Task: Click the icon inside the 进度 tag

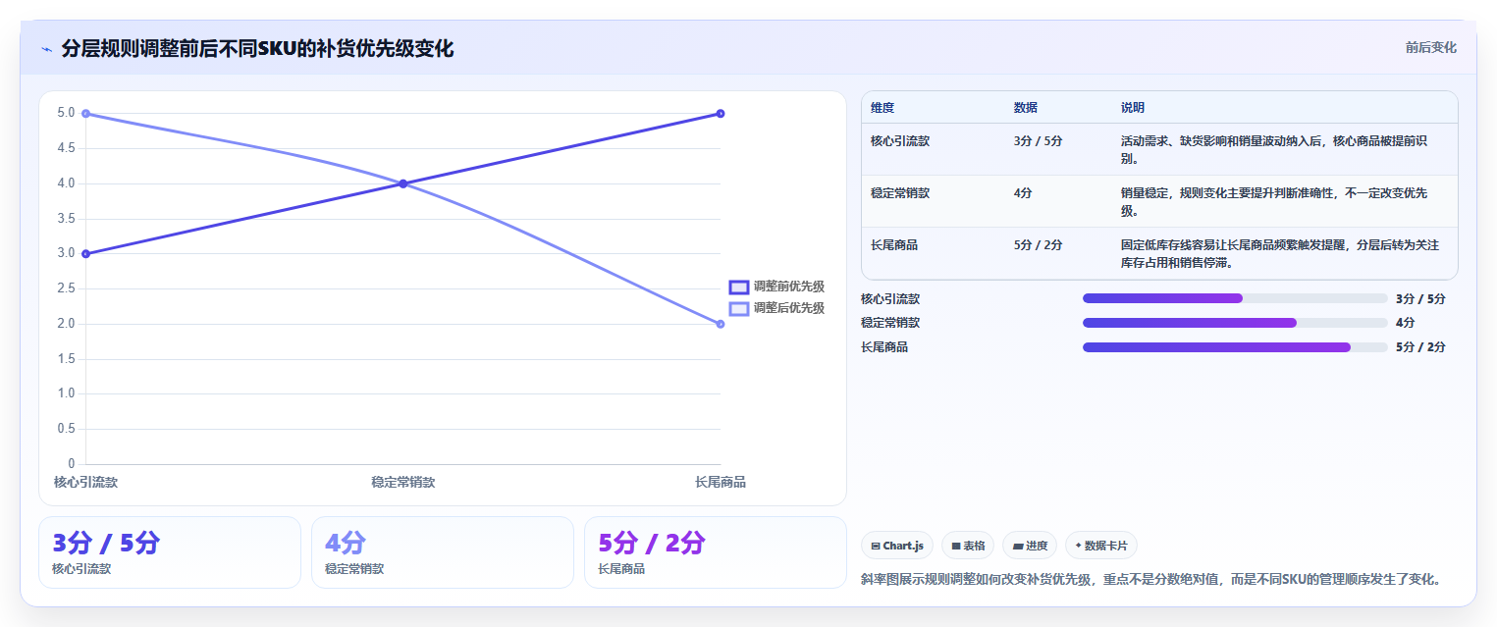Action: coord(1018,546)
